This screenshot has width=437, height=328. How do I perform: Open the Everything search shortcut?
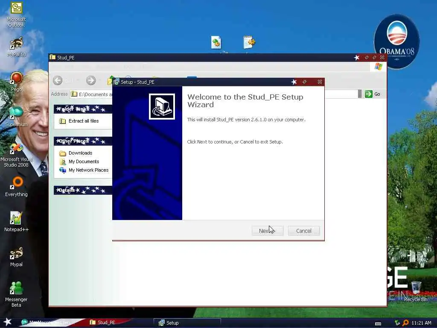pos(16,187)
